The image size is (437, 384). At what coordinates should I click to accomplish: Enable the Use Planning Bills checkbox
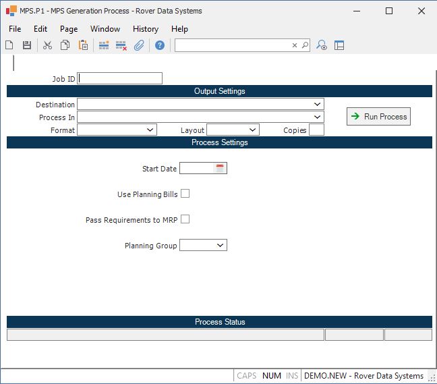(185, 194)
